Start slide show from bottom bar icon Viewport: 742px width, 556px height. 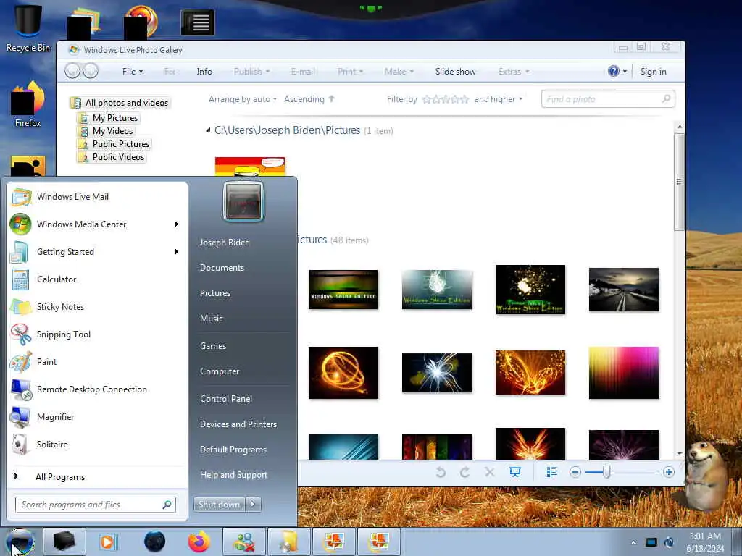pos(515,472)
